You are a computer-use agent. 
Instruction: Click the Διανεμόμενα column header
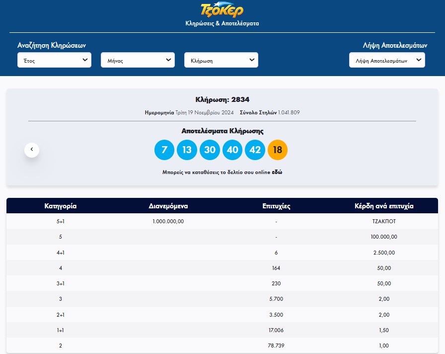[168, 206]
